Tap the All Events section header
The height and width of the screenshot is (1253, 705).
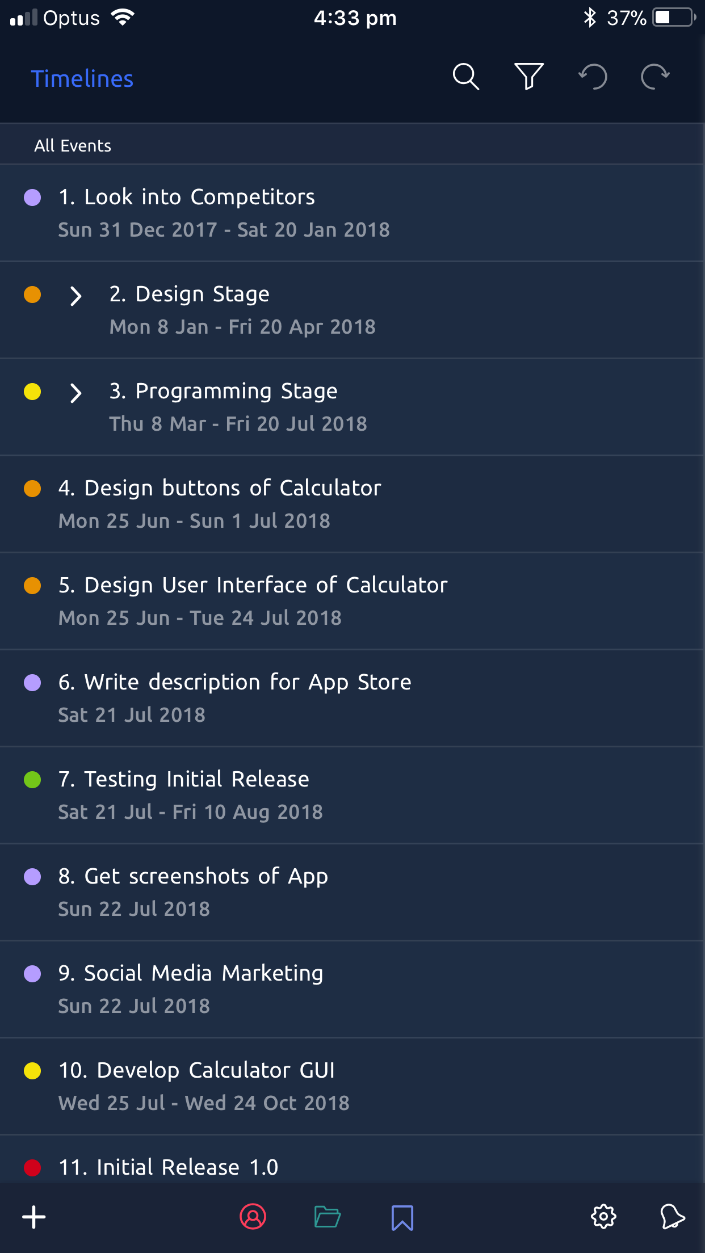point(73,146)
